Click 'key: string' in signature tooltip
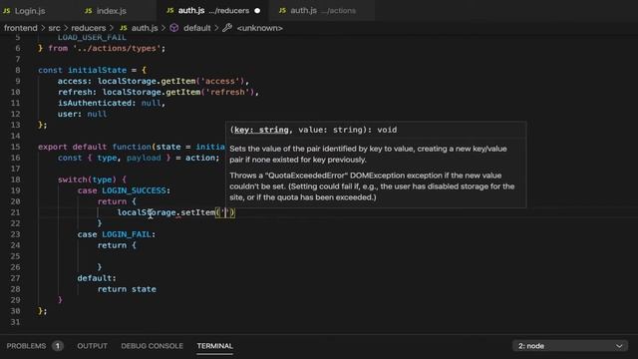 261,130
